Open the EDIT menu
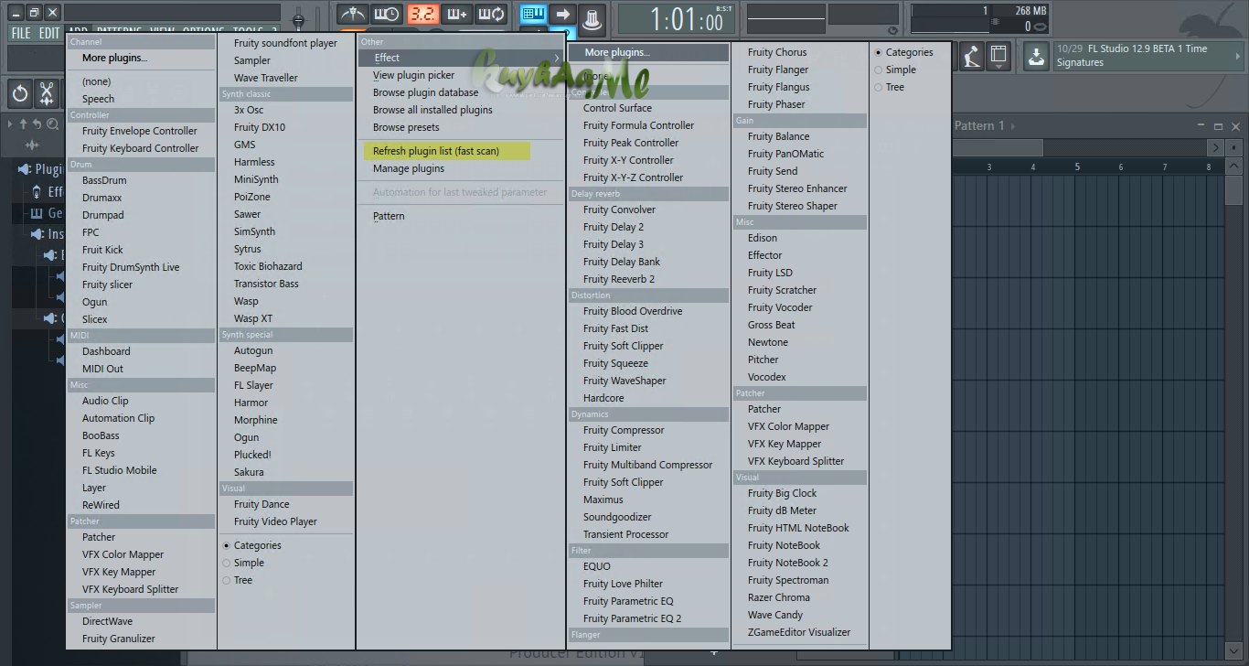Image resolution: width=1249 pixels, height=666 pixels. (49, 33)
